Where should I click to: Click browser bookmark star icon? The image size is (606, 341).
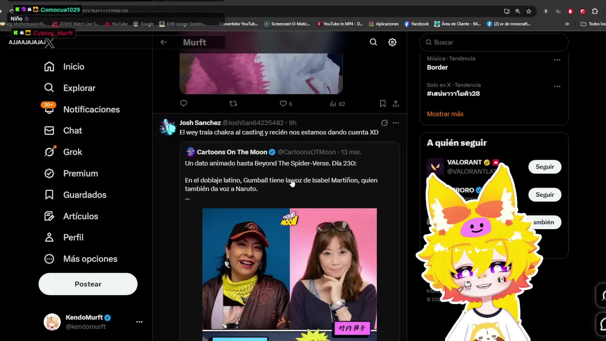[529, 11]
